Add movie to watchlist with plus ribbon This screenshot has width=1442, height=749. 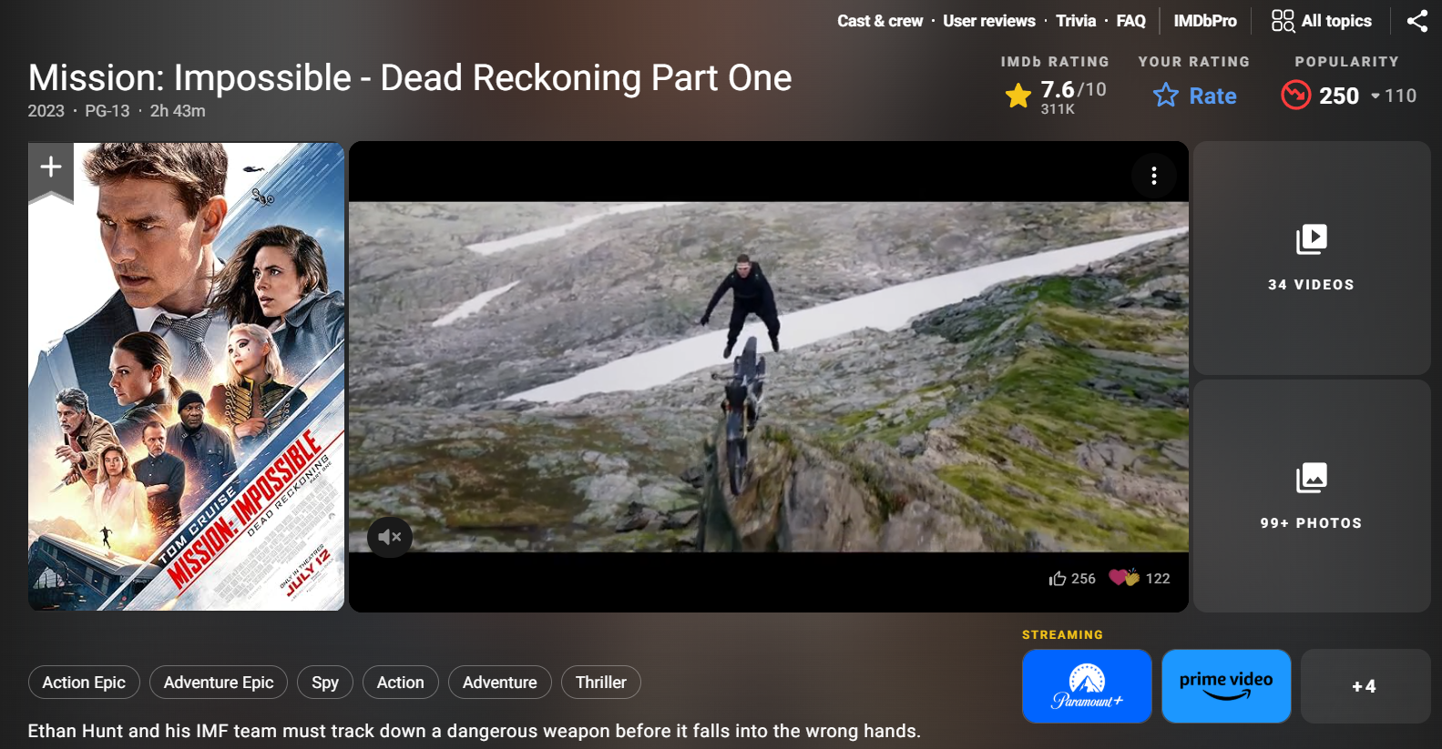point(51,167)
